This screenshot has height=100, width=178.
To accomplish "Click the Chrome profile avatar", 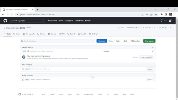I will coord(170,14).
